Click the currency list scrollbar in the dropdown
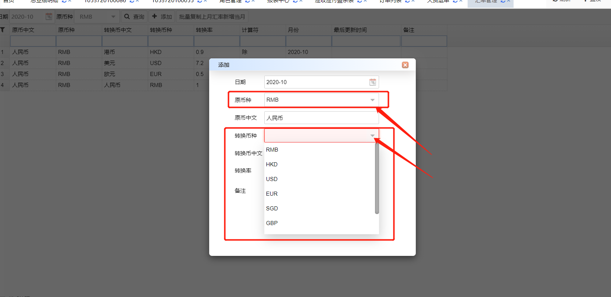The width and height of the screenshot is (611, 297). [377, 178]
